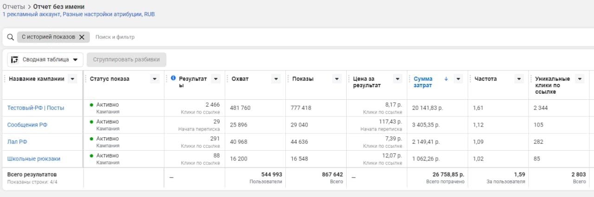Open the Тестовый-РФ | Посты campaign link
Image resolution: width=594 pixels, height=197 pixels.
point(36,108)
